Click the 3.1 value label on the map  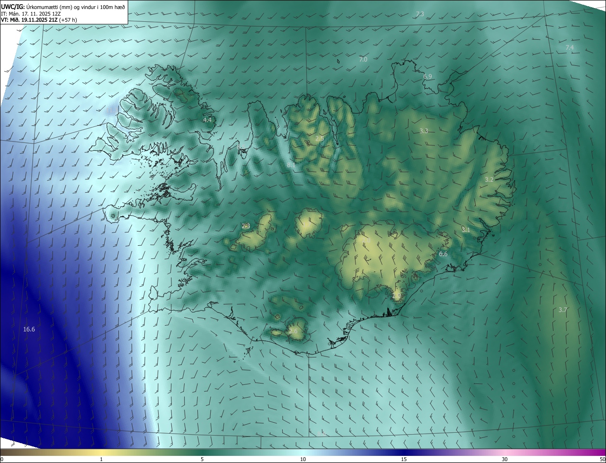466,230
